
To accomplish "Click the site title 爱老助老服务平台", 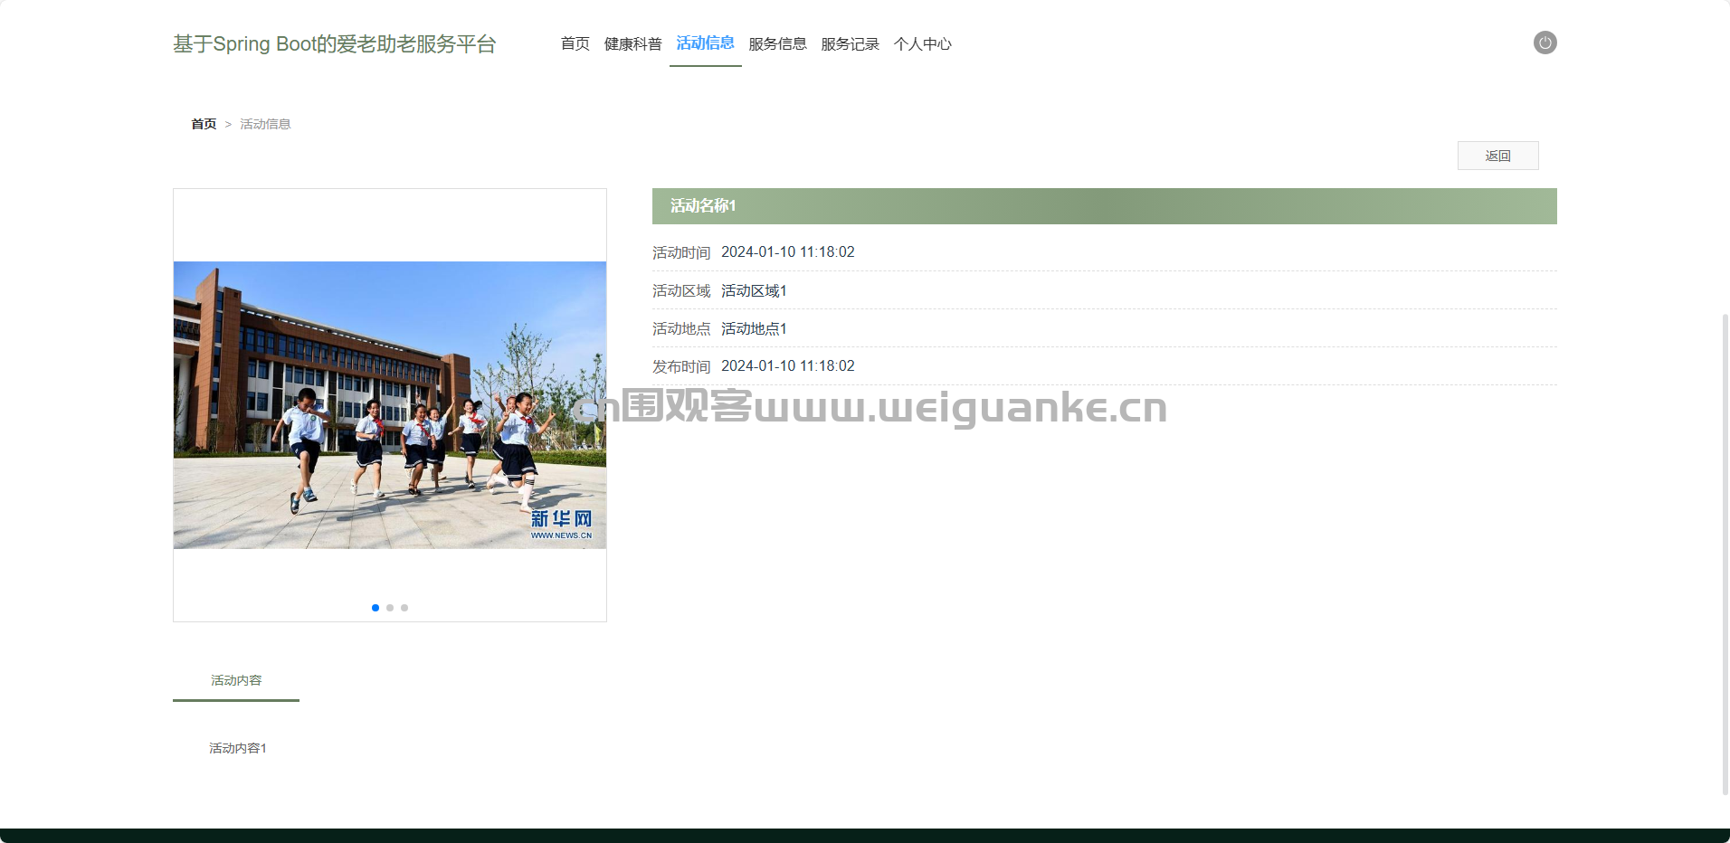I will pyautogui.click(x=334, y=43).
